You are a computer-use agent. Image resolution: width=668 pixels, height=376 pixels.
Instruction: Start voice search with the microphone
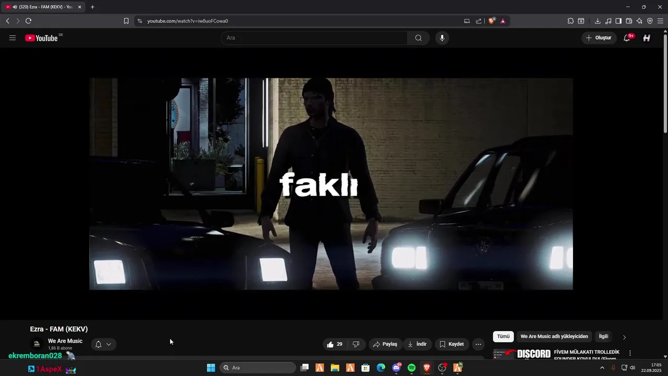tap(442, 38)
